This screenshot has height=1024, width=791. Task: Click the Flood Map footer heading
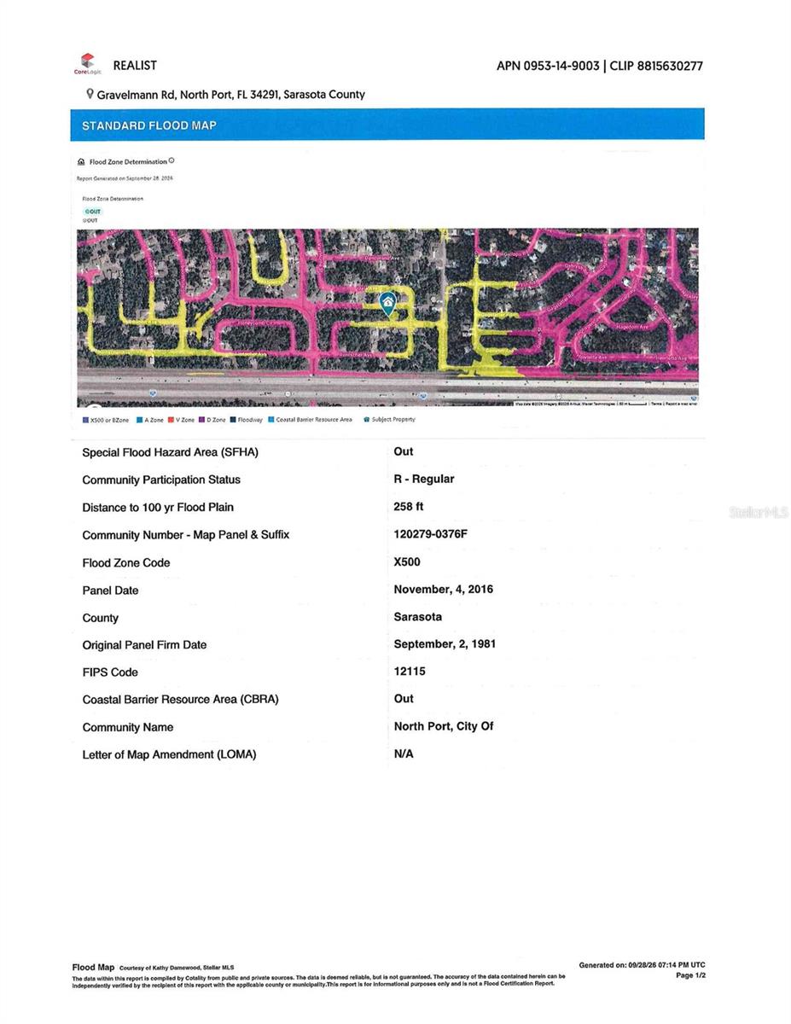(x=93, y=967)
